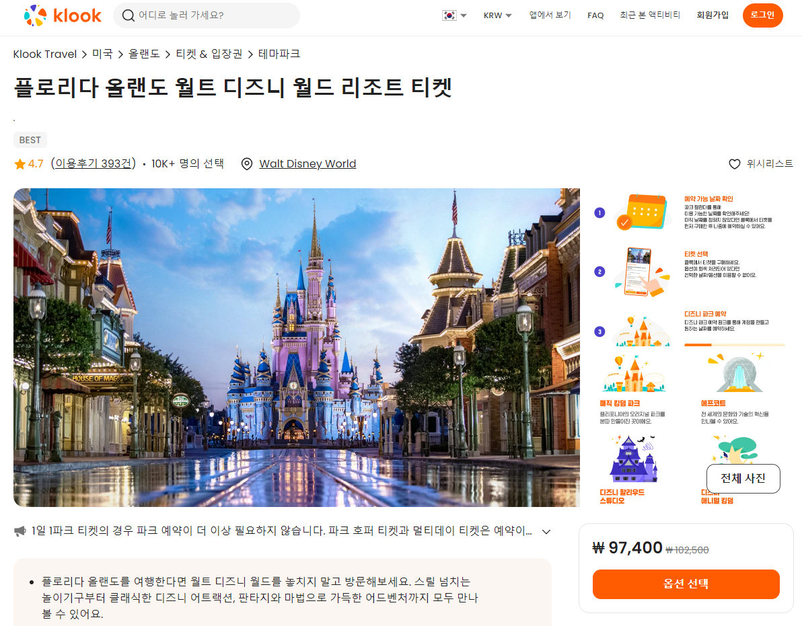Image resolution: width=802 pixels, height=626 pixels.
Task: Open the KRW currency dropdown
Action: pos(497,15)
